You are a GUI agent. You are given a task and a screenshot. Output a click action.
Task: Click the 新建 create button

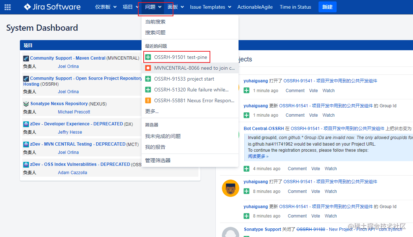(328, 7)
